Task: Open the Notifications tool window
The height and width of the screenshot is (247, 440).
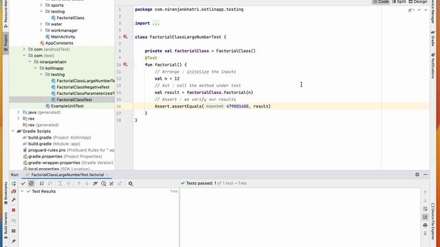Action: pos(433,66)
